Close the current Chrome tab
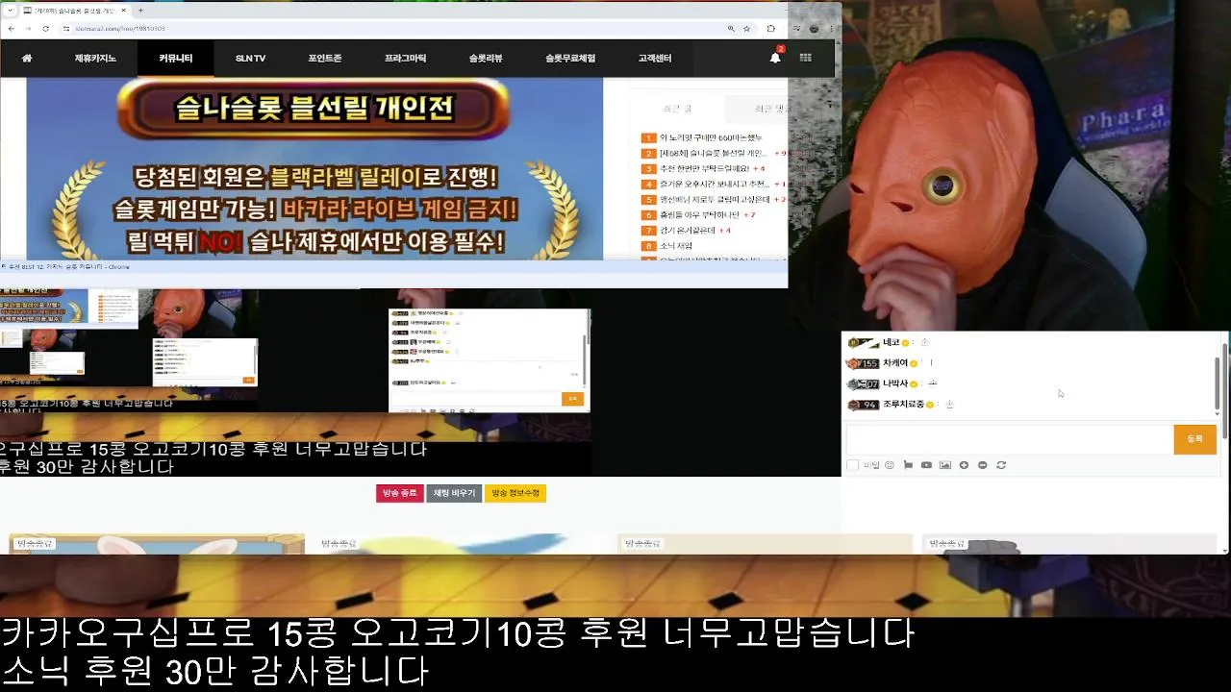Screen dimensions: 1231x692 tap(124, 11)
